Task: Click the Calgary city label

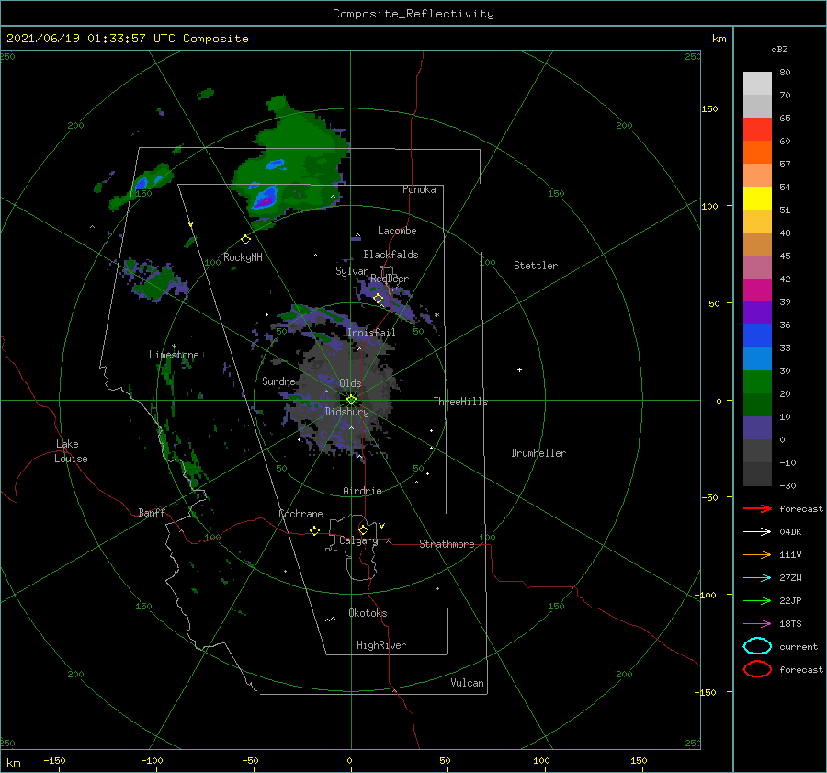Action: 358,540
